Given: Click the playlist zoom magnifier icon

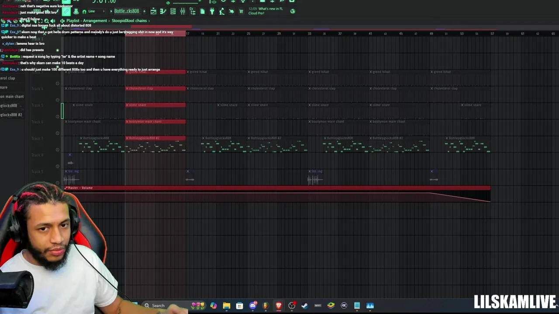Looking at the screenshot, I should (x=46, y=20).
